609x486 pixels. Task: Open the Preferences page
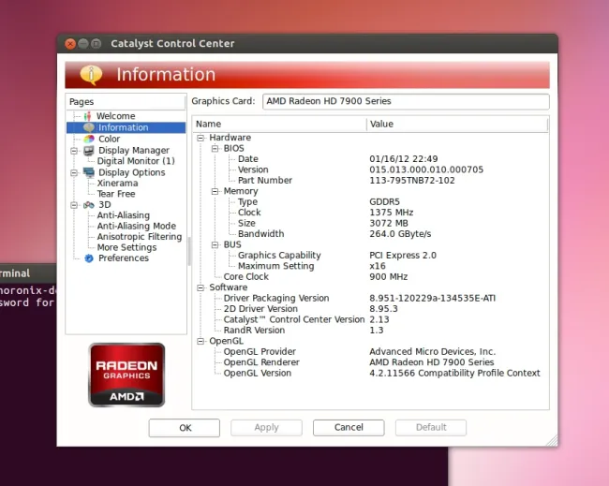[x=124, y=258]
